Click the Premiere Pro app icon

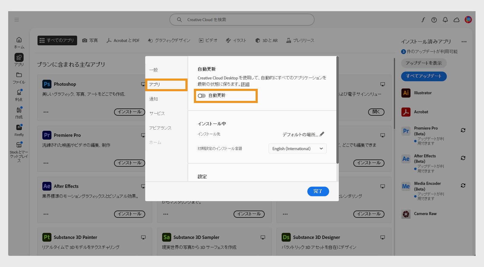pos(47,135)
